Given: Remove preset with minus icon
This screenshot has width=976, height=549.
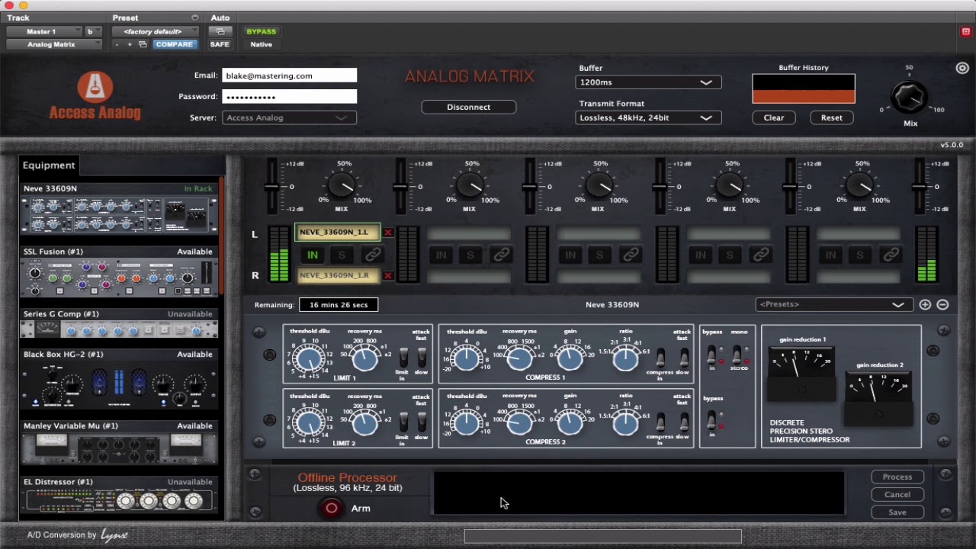Looking at the screenshot, I should point(942,305).
